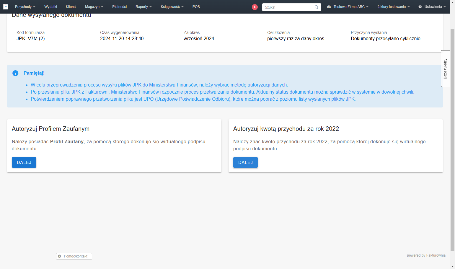Open the Przychody dropdown menu
455x269 pixels.
tap(25, 7)
